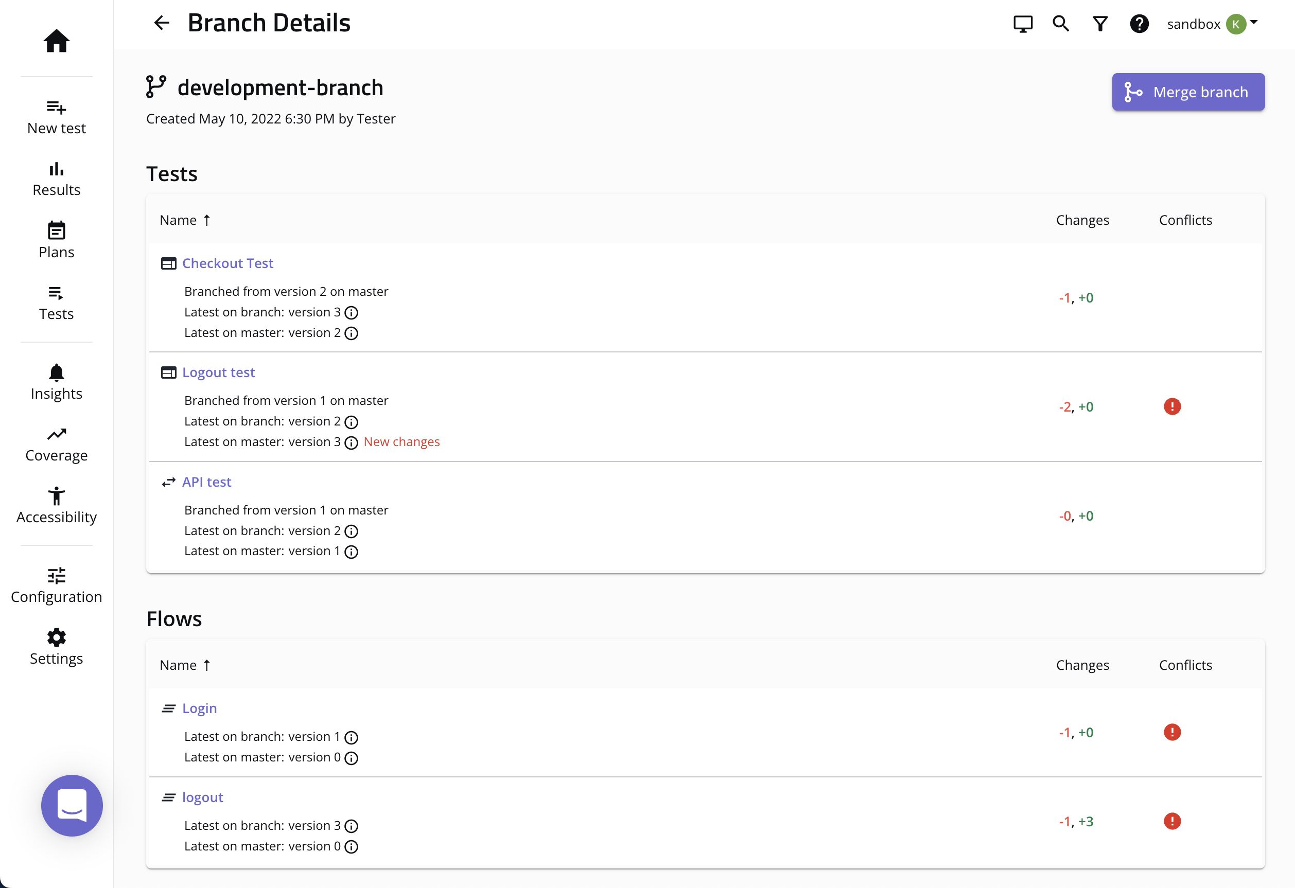Viewport: 1295px width, 888px height.
Task: Open Results in the sidebar
Action: click(x=56, y=179)
